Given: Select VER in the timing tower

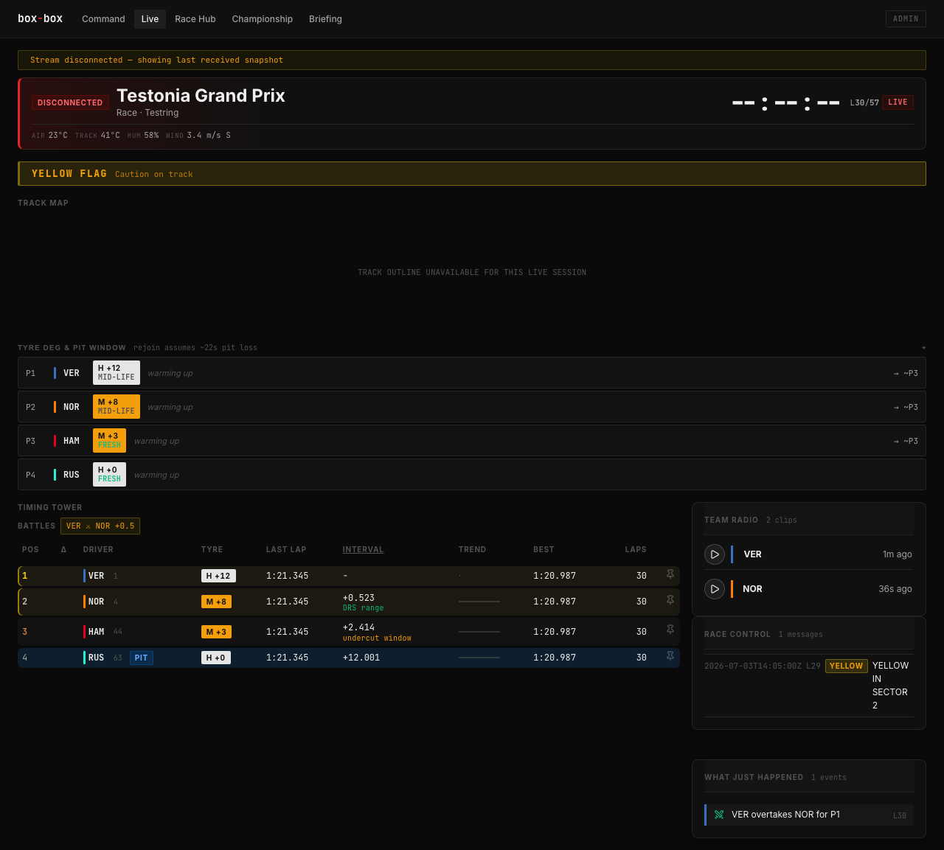Looking at the screenshot, I should [349, 576].
